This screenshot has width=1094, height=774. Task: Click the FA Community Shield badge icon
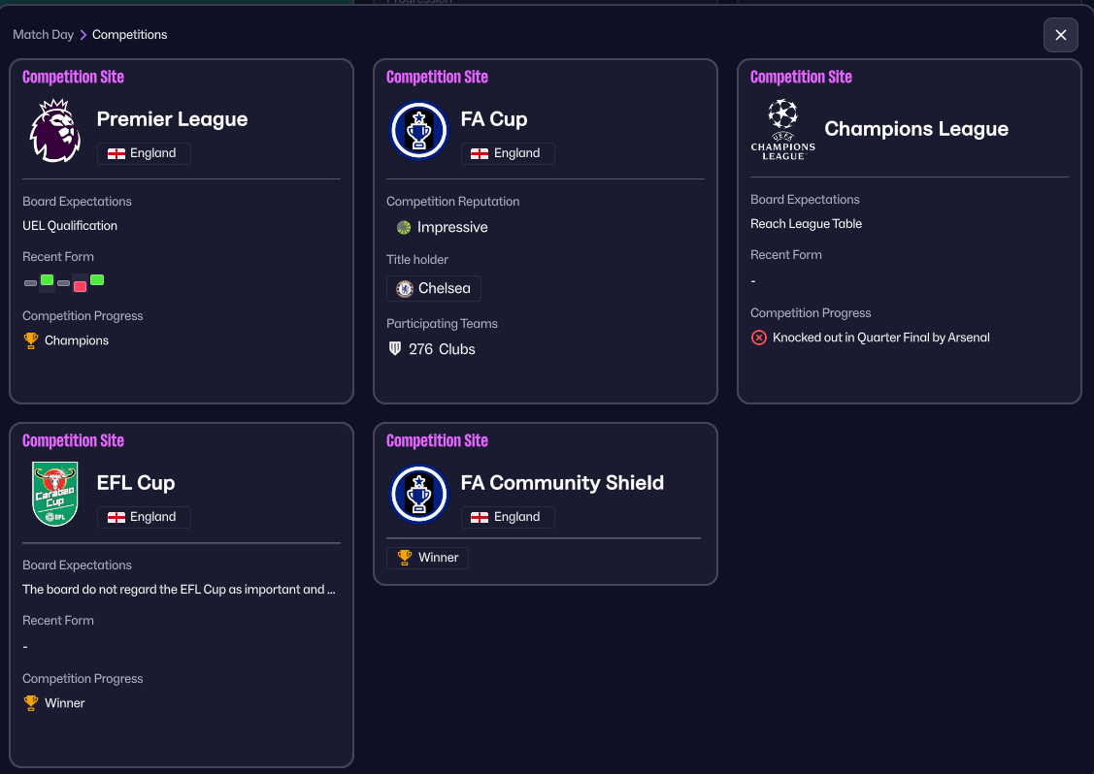tap(418, 494)
